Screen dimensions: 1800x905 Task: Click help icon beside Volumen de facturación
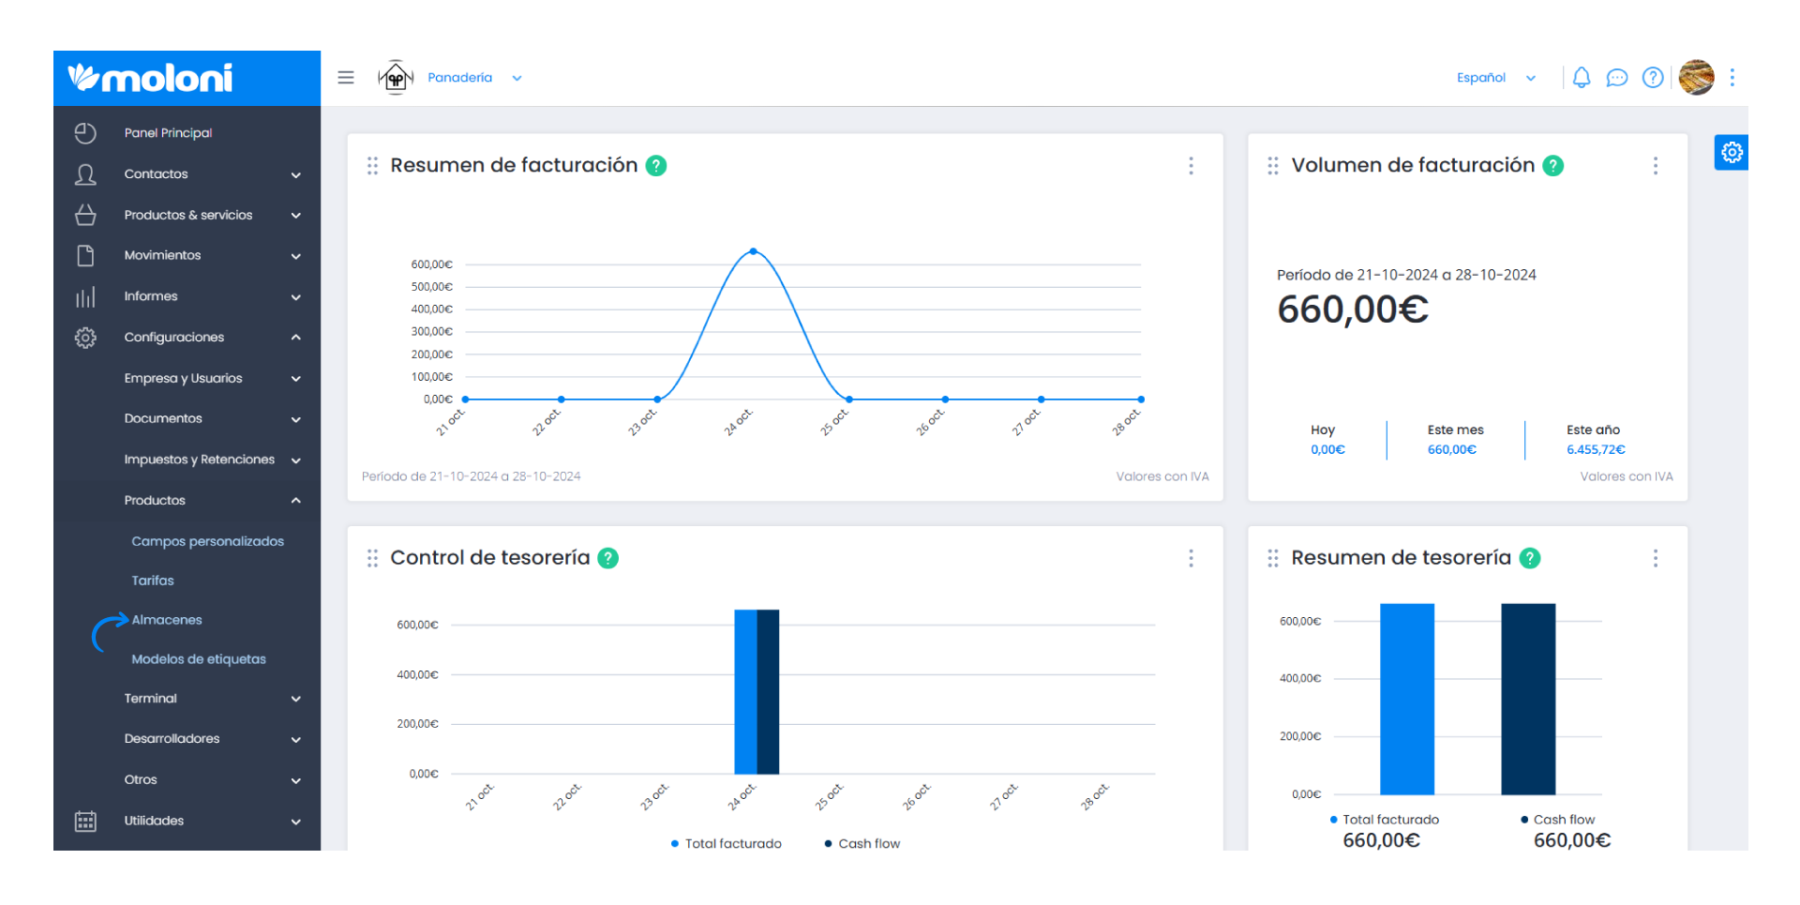1553,166
